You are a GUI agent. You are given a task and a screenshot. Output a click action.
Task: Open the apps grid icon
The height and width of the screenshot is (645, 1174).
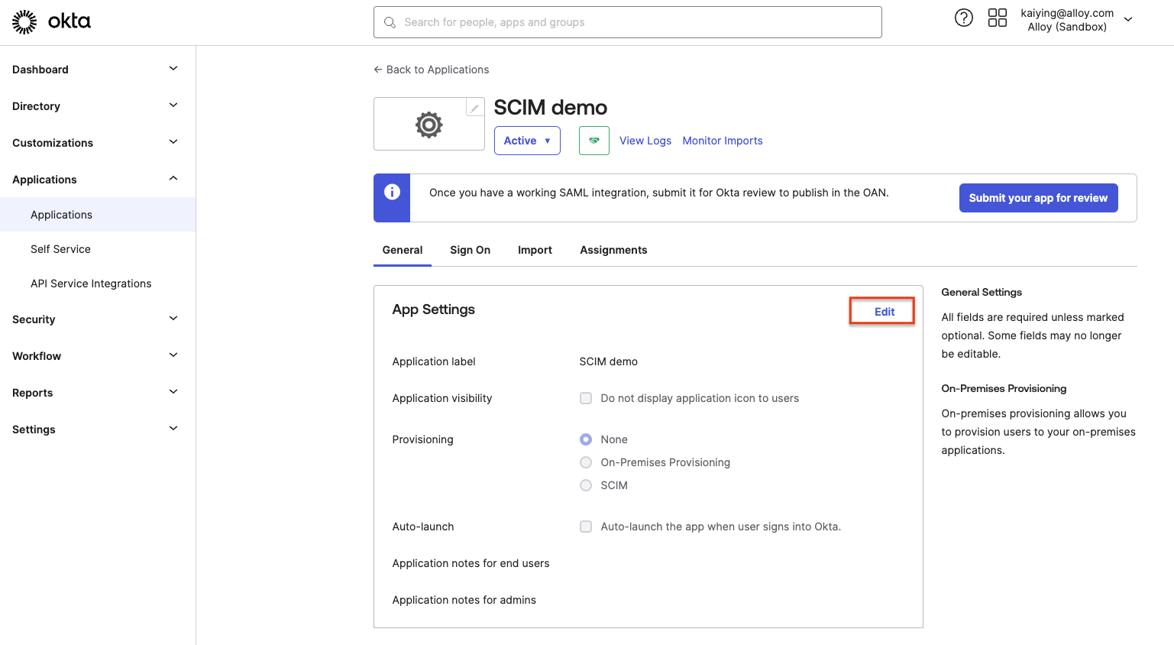click(998, 18)
